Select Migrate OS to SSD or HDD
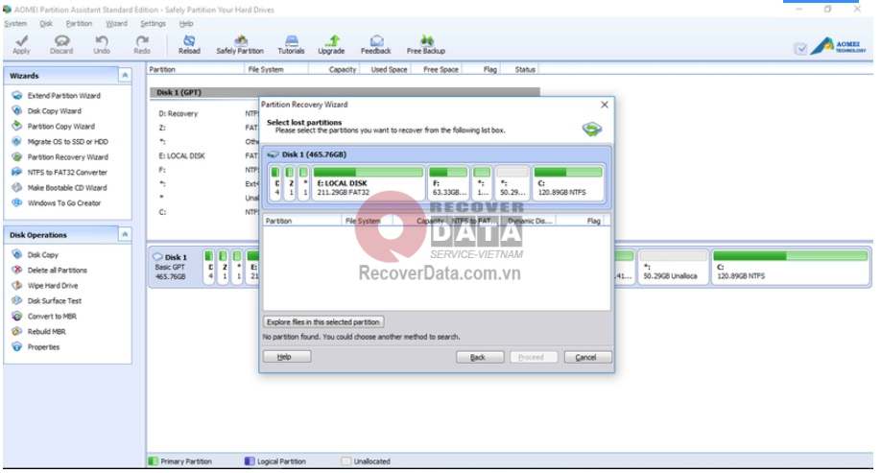Screen dimensions: 881x473 click(x=67, y=142)
